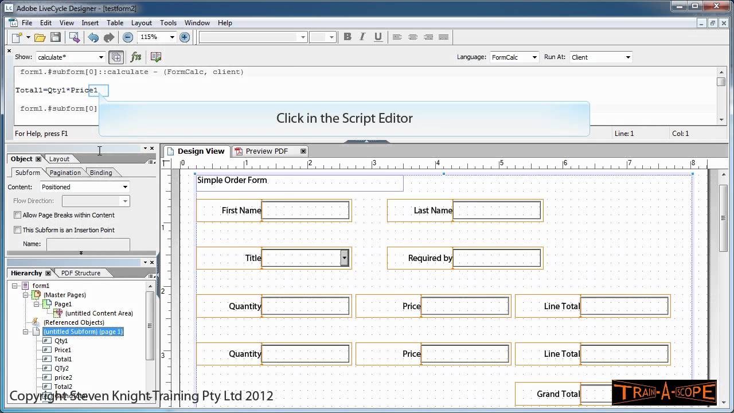
Task: Zoom out with the minus button
Action: click(x=128, y=37)
